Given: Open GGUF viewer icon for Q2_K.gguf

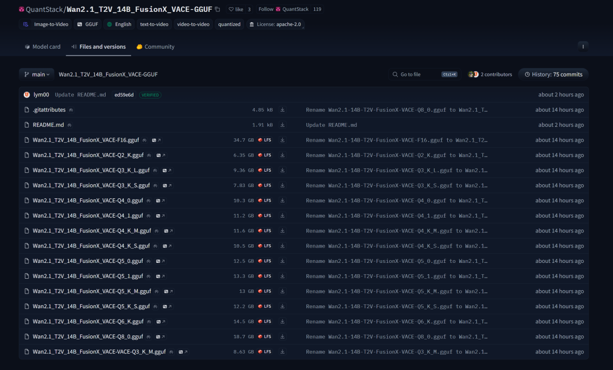Looking at the screenshot, I should pos(161,155).
